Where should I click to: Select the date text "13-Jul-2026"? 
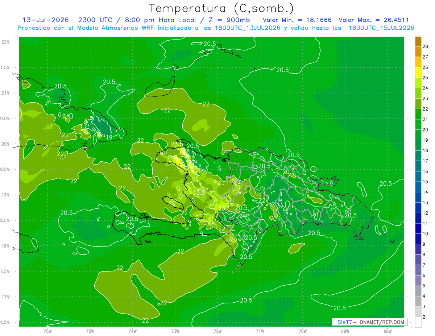[45, 20]
